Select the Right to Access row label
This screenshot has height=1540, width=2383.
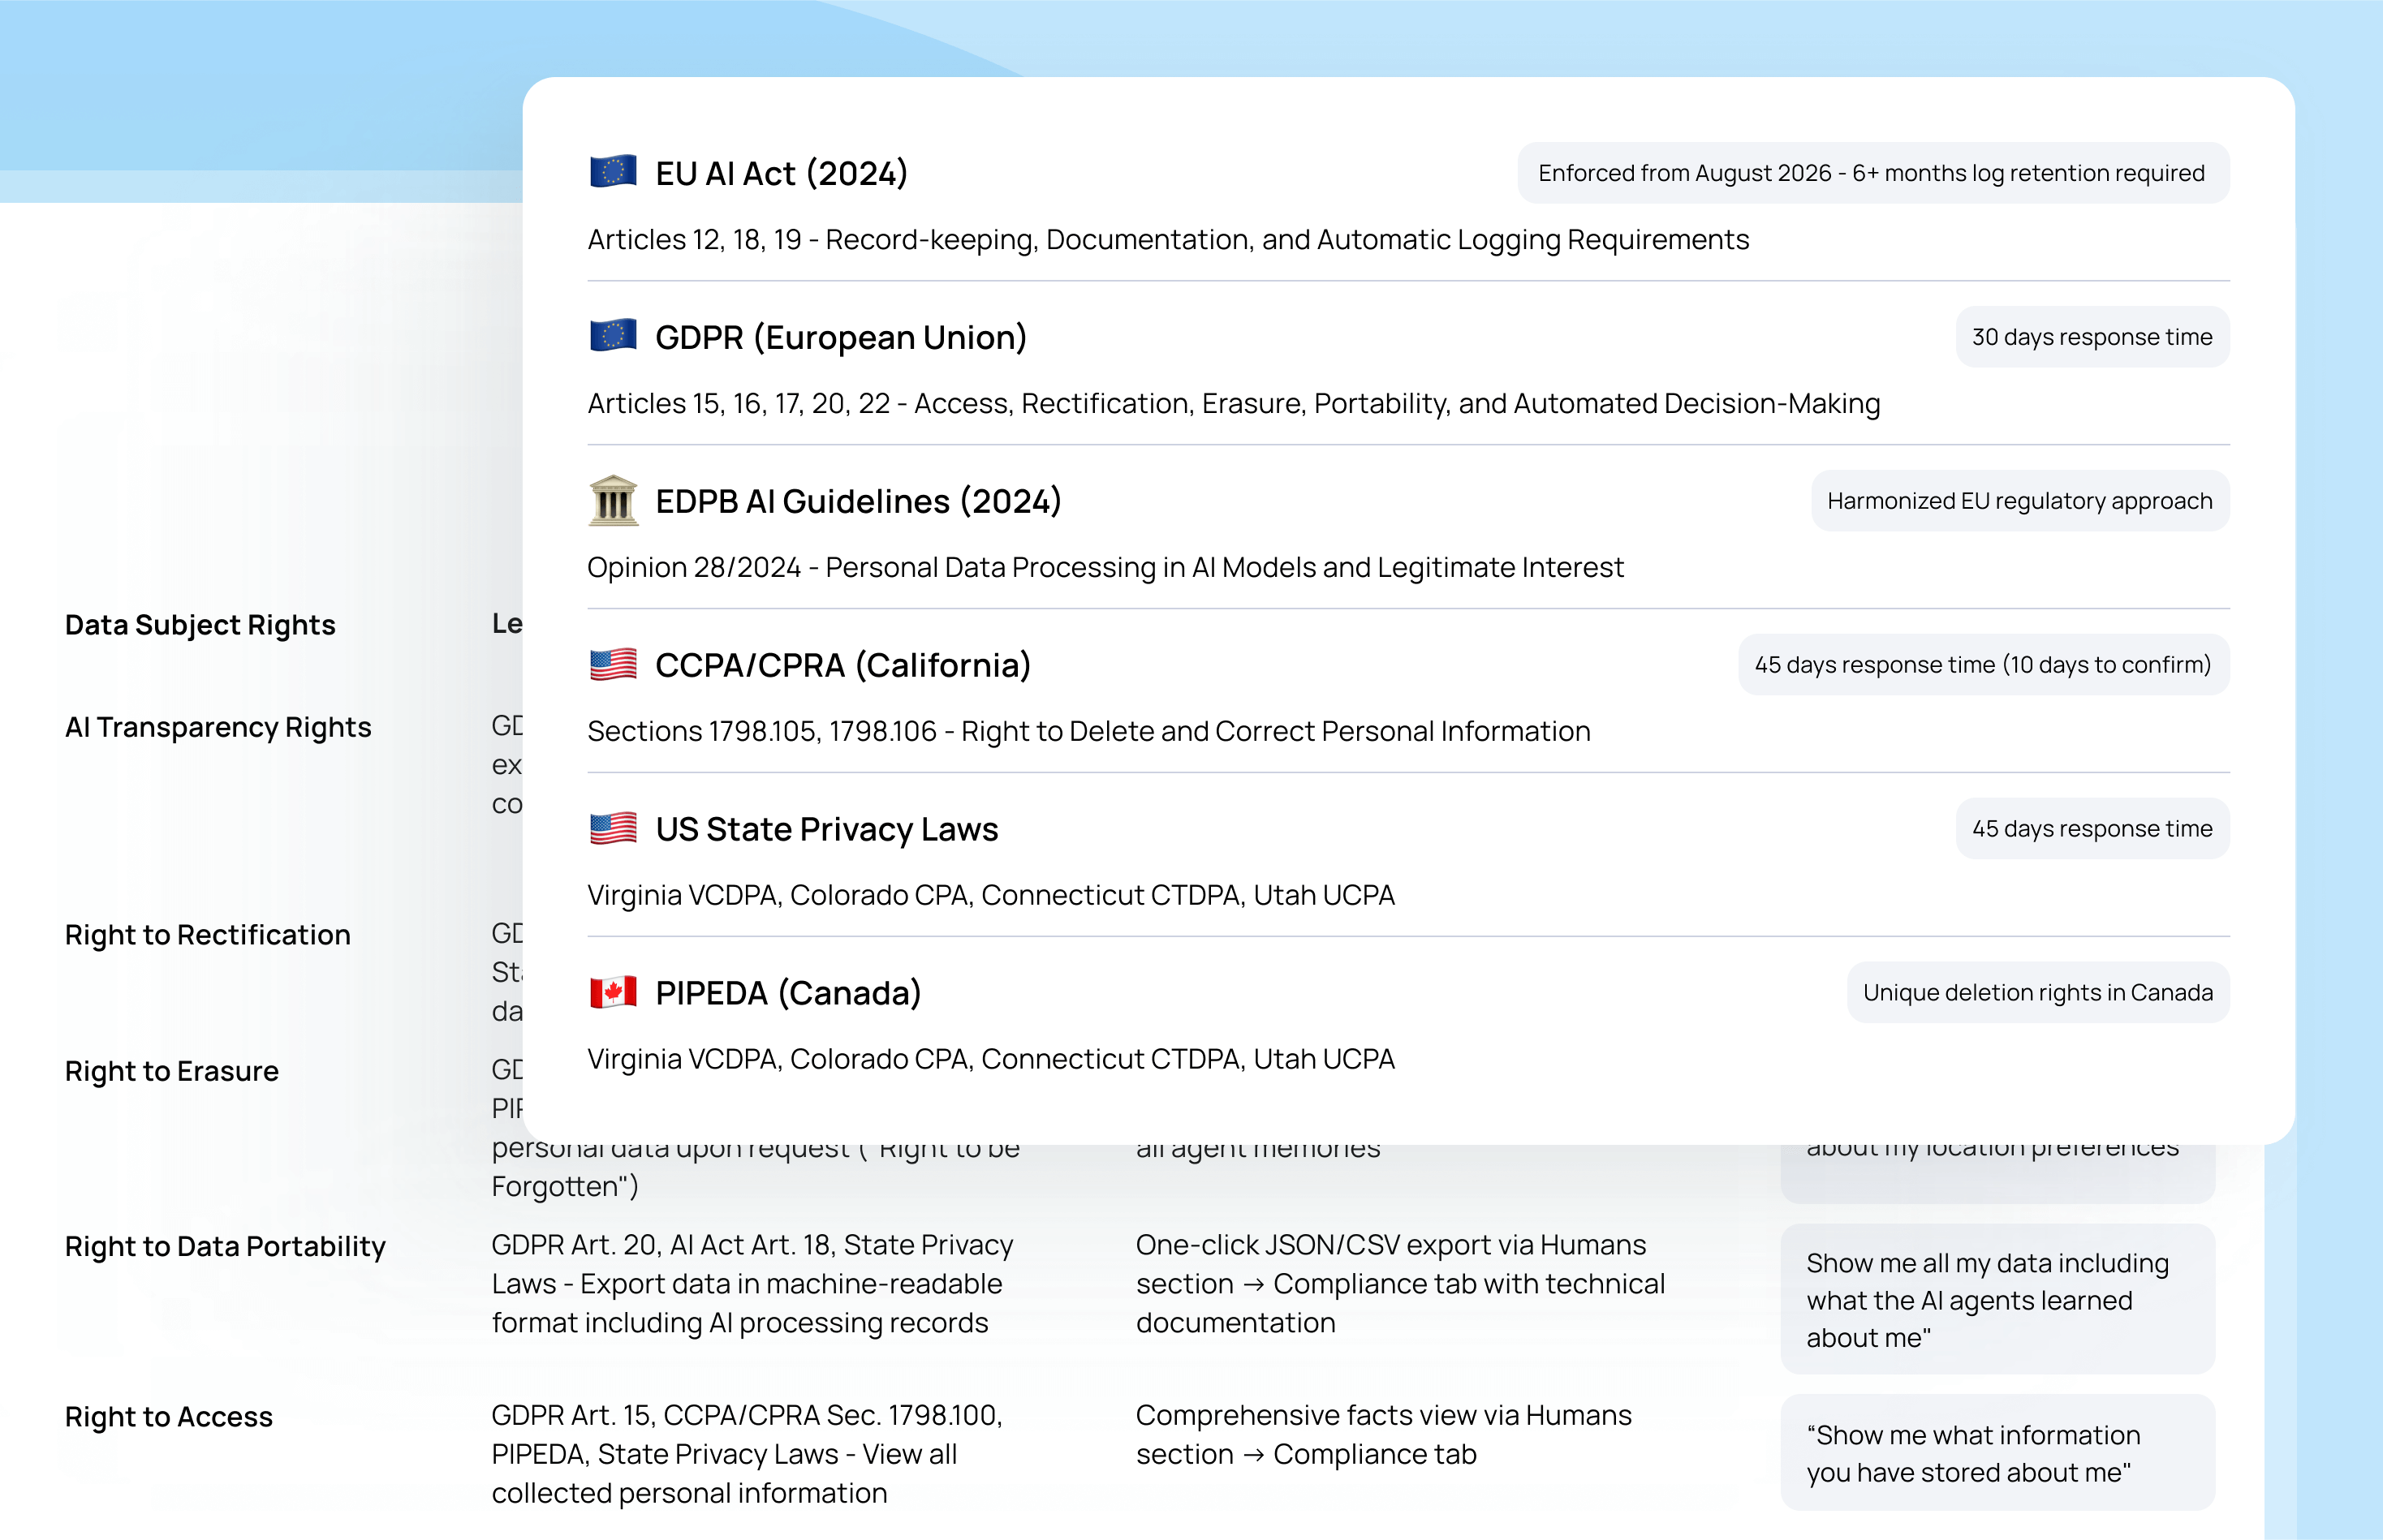(169, 1417)
